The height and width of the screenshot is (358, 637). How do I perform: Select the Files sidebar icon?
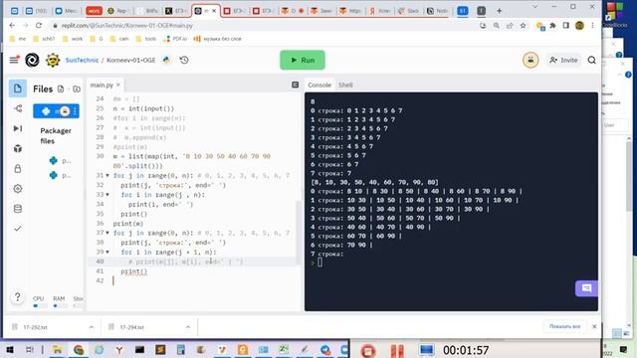18,89
